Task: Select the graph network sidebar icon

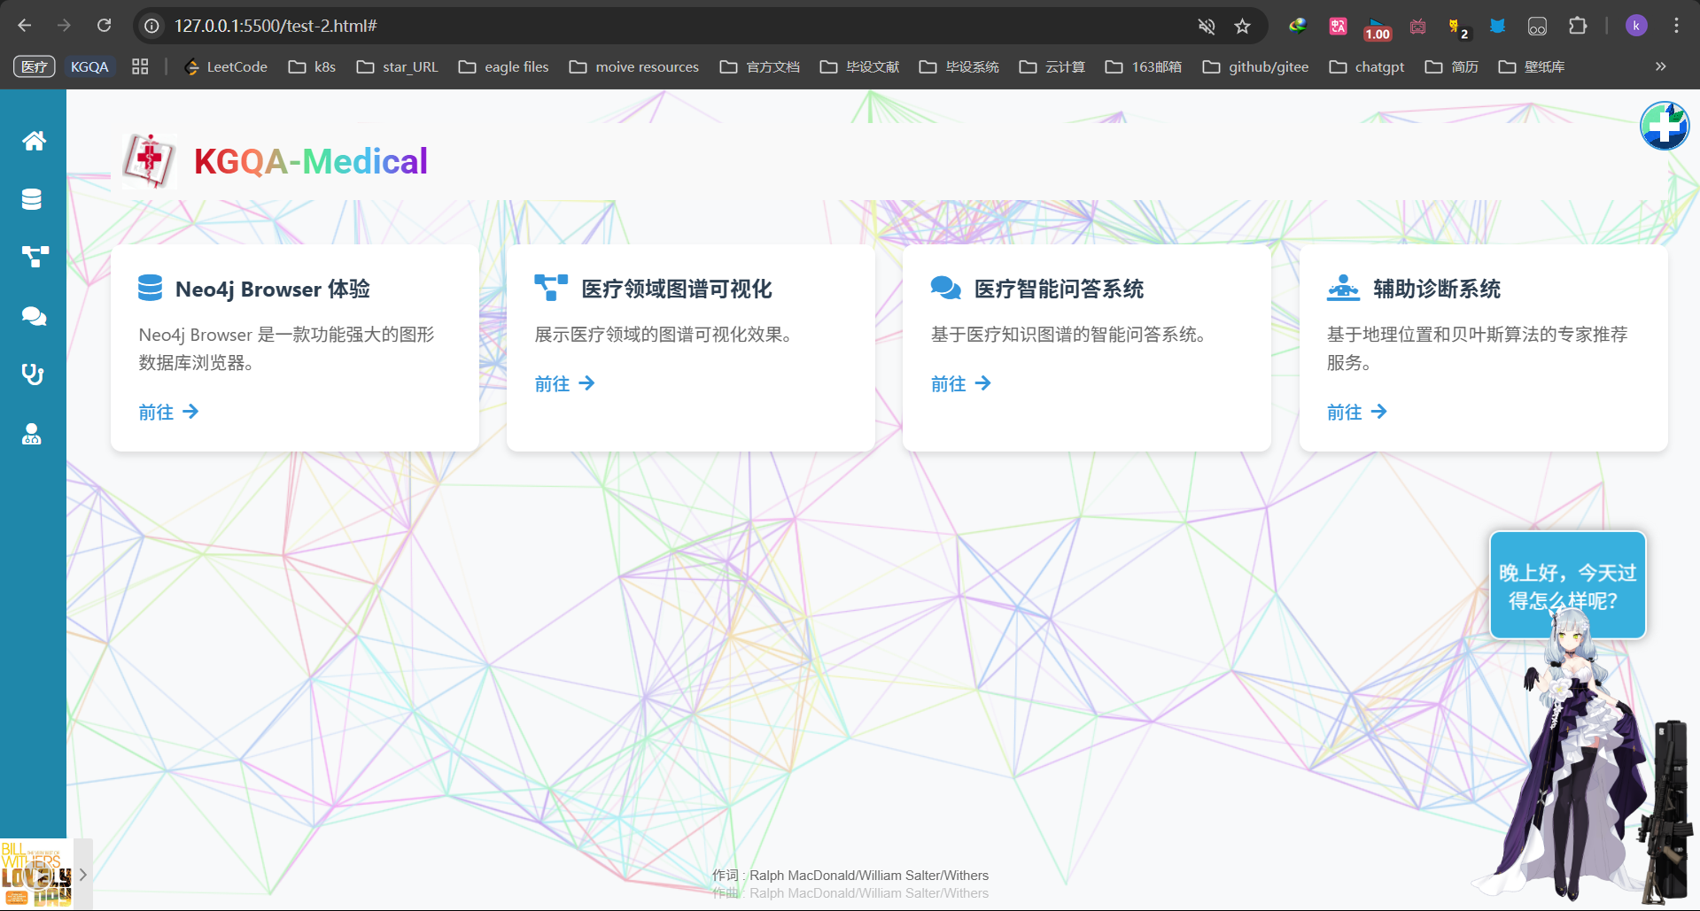Action: 35,257
